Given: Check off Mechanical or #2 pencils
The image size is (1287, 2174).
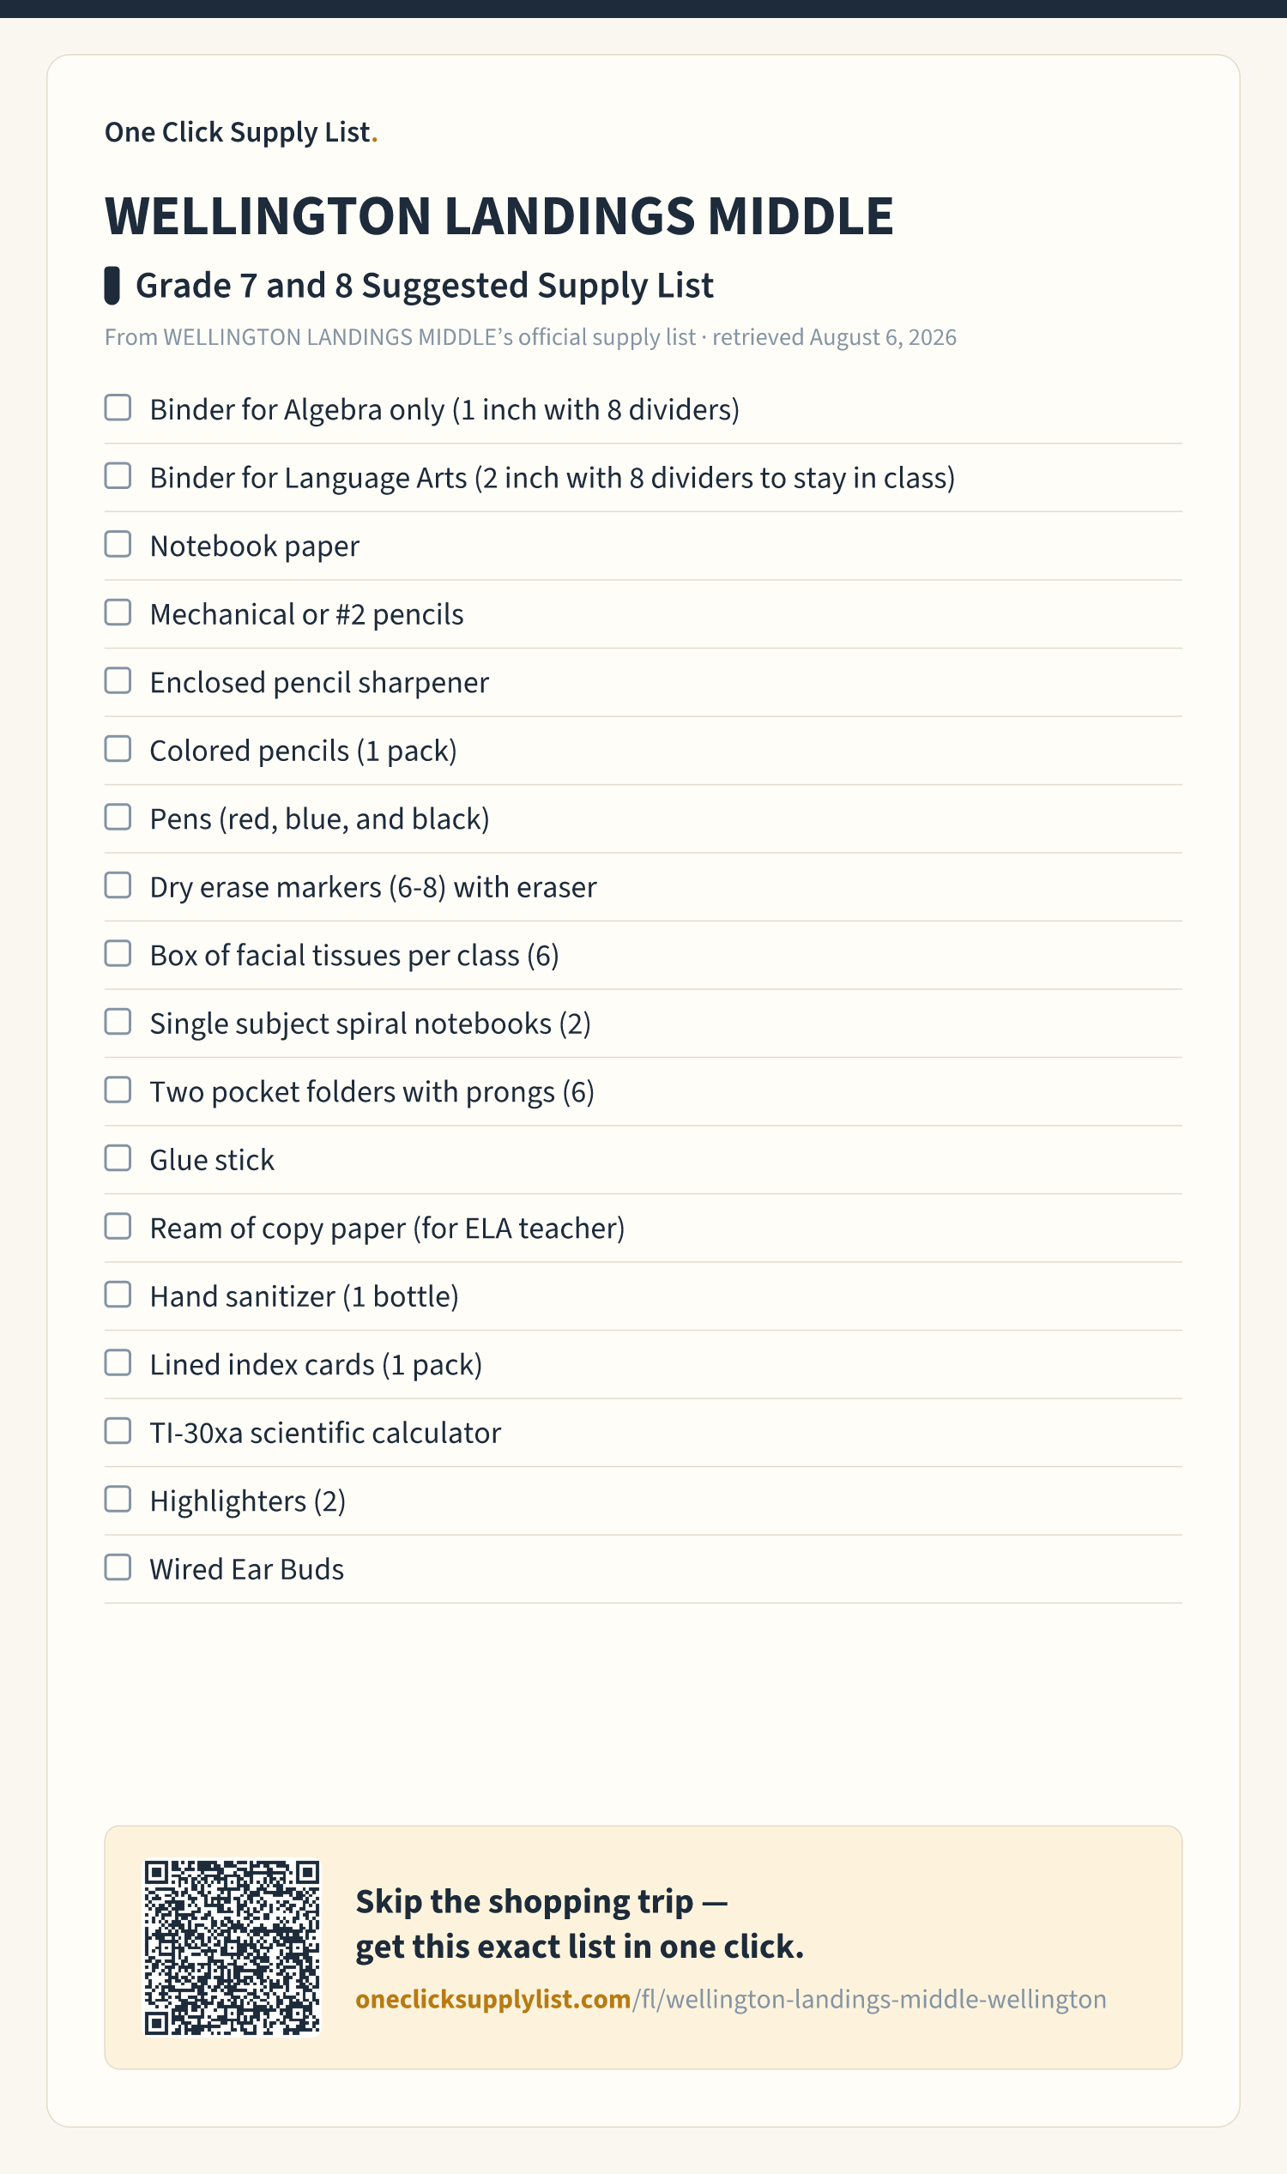Looking at the screenshot, I should (x=118, y=613).
